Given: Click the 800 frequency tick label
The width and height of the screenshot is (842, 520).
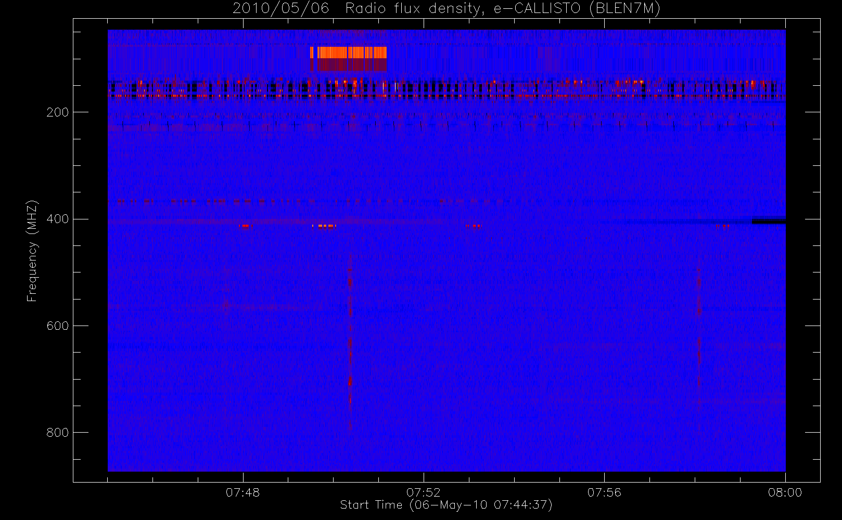Looking at the screenshot, I should (x=57, y=433).
